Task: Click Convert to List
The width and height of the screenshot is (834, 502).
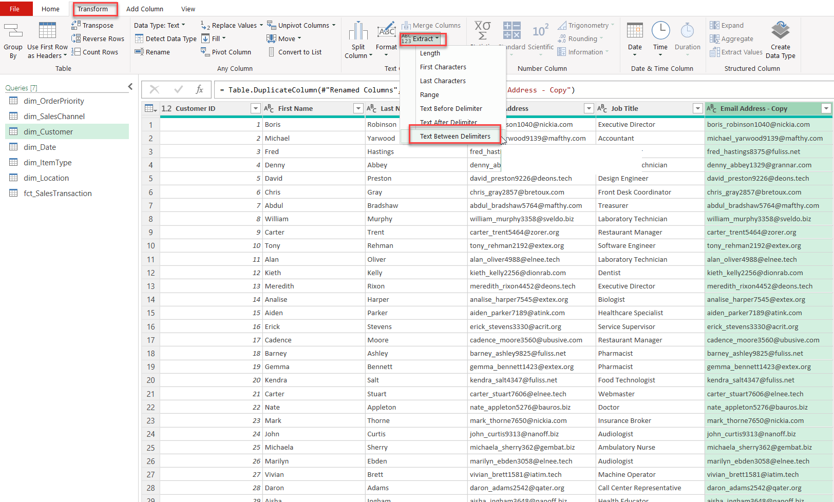Action: tap(295, 52)
